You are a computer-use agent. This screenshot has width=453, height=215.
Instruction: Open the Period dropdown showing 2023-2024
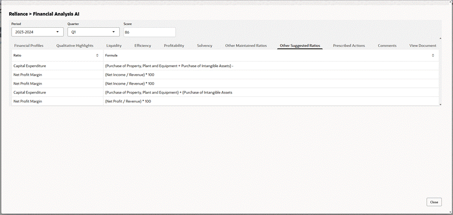click(38, 32)
